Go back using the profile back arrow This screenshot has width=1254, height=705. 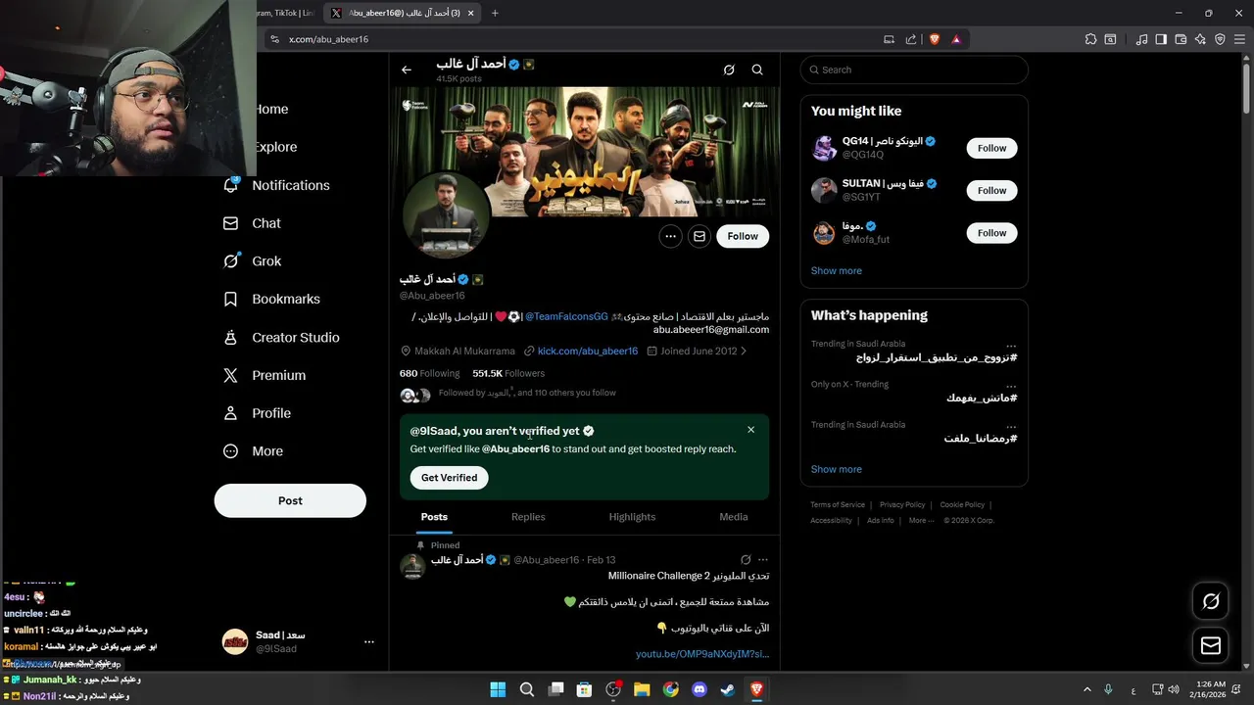point(407,70)
